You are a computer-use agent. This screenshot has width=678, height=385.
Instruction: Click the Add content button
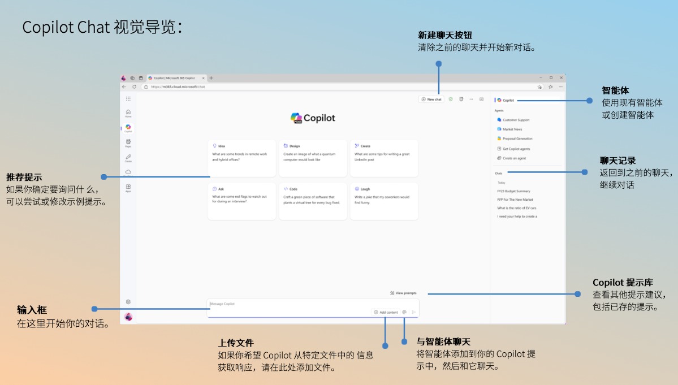386,312
